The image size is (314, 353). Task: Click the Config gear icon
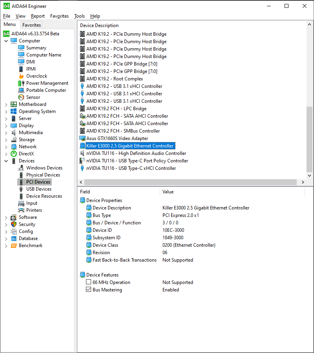[14, 231]
